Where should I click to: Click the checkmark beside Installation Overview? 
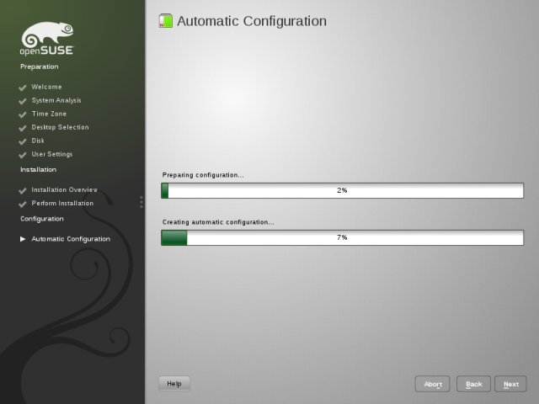pos(23,191)
